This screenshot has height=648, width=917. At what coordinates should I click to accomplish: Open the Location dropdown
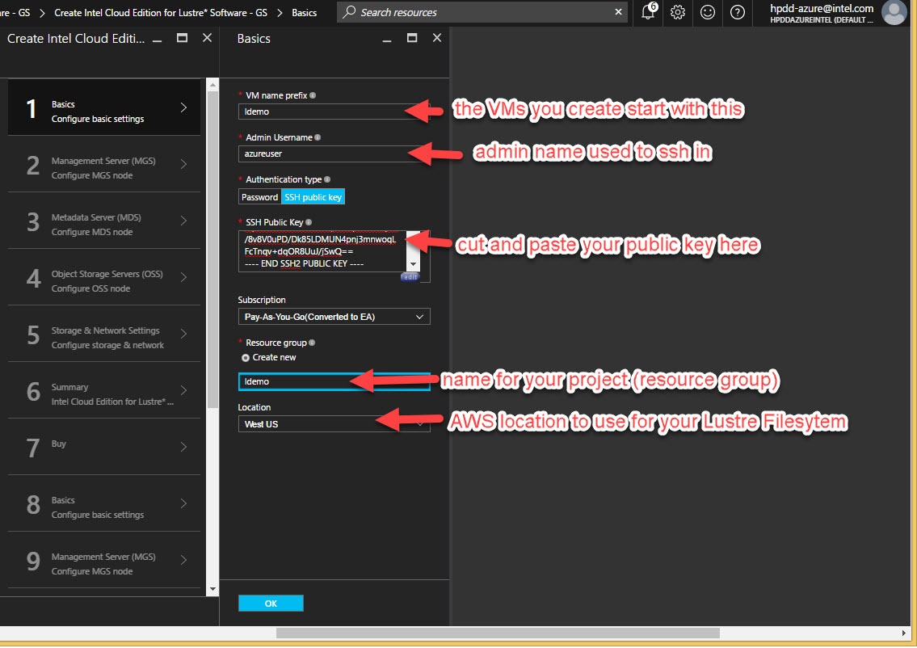pyautogui.click(x=334, y=424)
